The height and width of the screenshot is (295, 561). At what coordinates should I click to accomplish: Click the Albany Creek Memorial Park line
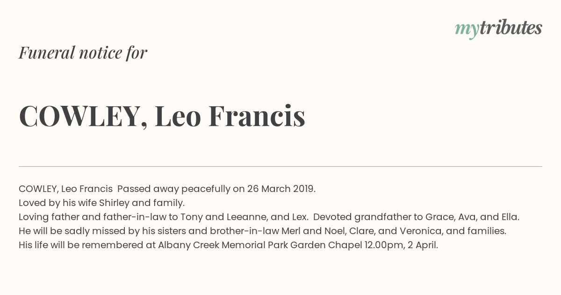228,245
